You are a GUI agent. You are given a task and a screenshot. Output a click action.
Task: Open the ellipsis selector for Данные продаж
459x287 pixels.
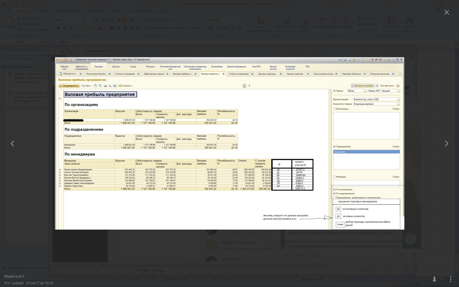[398, 99]
